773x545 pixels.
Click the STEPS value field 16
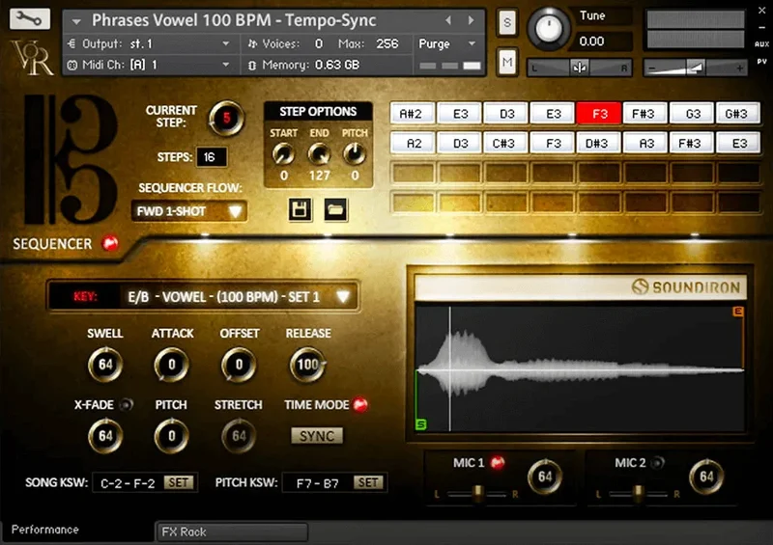[211, 157]
